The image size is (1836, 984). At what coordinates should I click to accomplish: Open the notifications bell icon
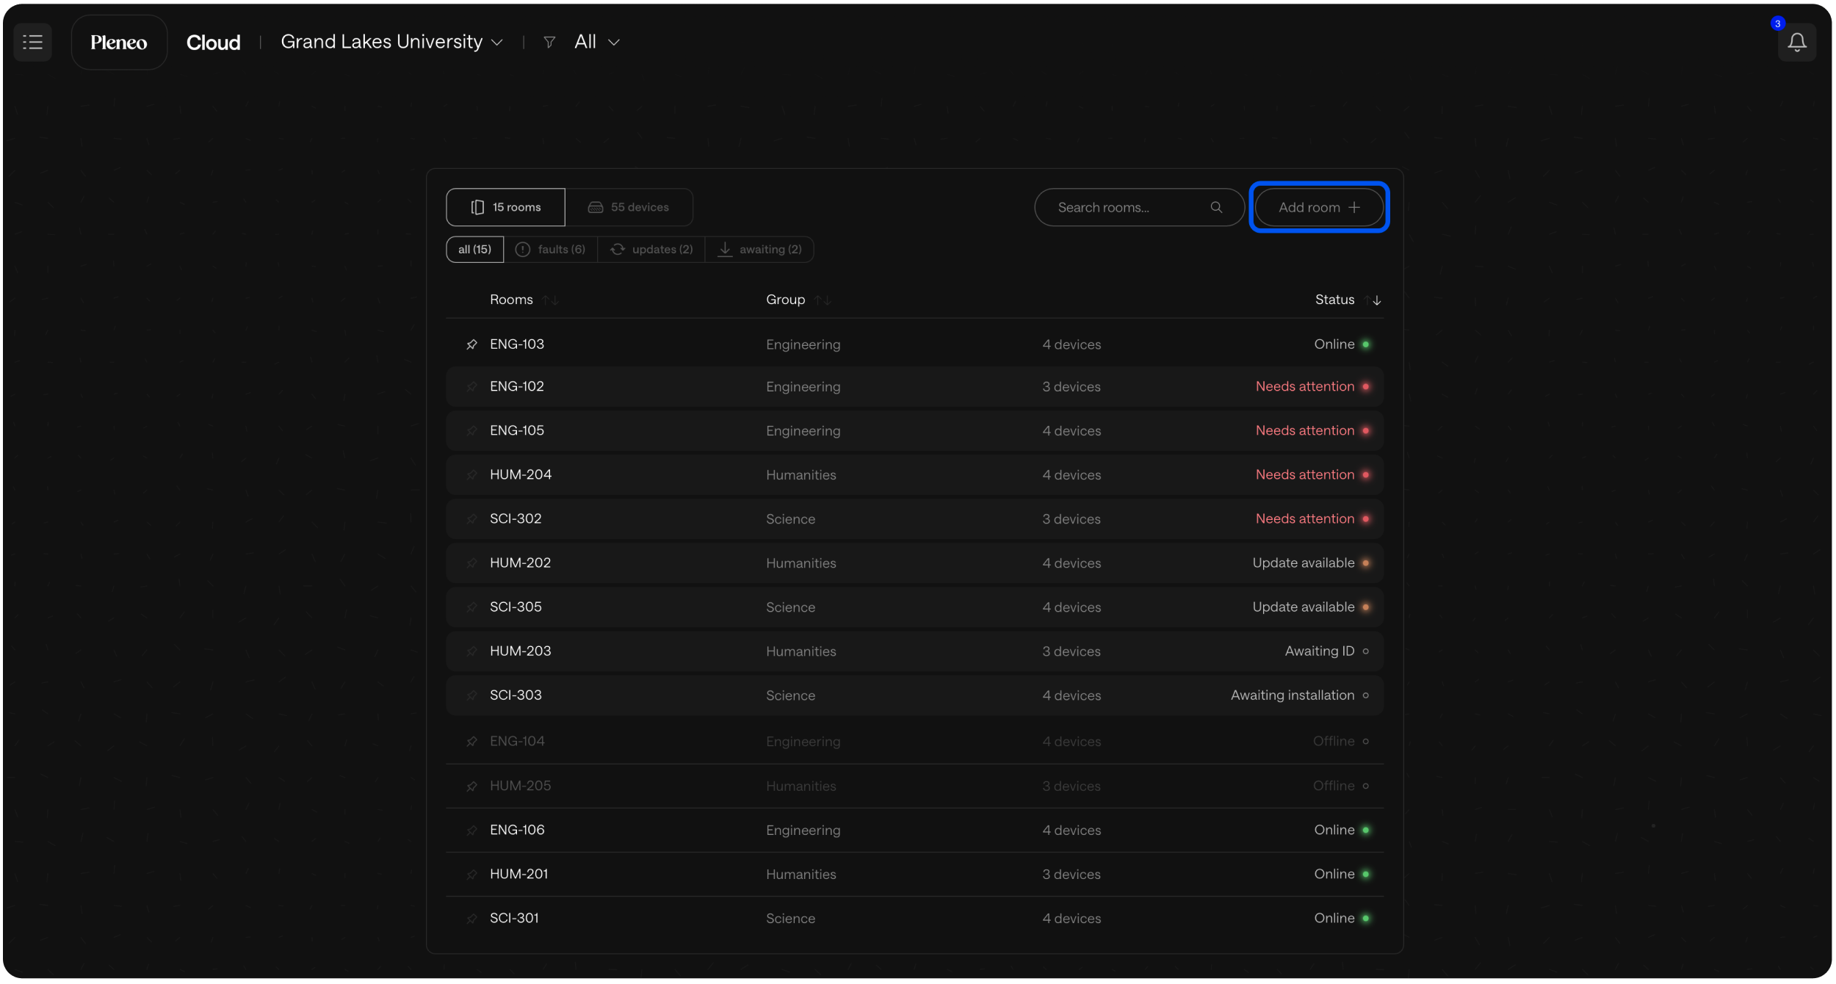pyautogui.click(x=1796, y=43)
